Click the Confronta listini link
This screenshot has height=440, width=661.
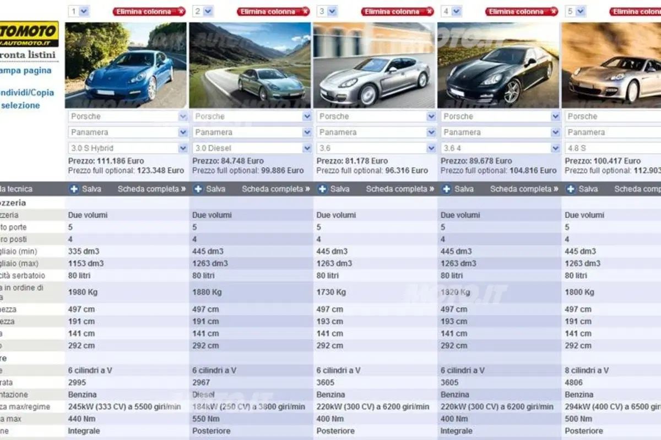point(28,55)
